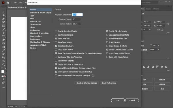Image resolution: width=173 pixels, height=108 pixels.
Task: Select the Selection tool arrow
Action: point(3,11)
